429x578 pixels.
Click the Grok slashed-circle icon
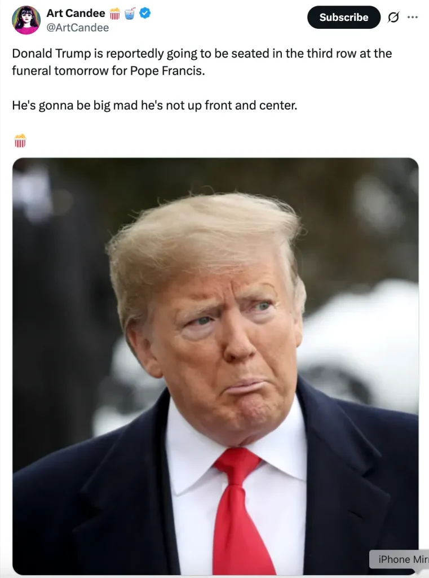[393, 17]
